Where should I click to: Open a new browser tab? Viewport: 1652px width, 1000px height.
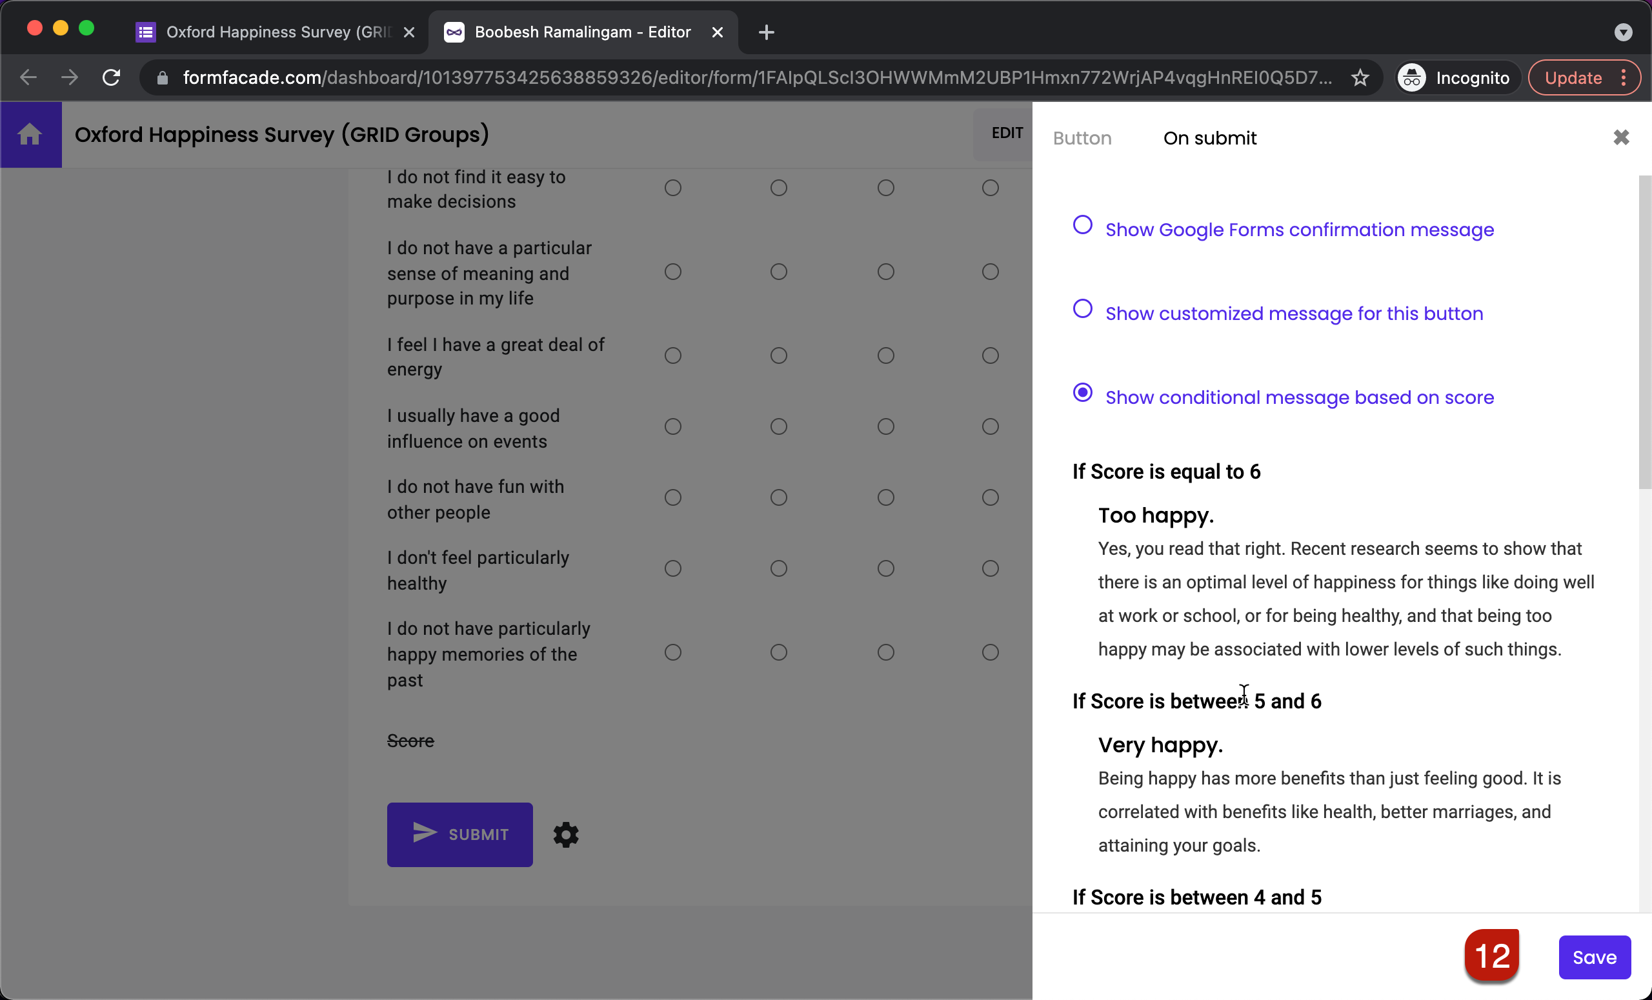pos(765,32)
